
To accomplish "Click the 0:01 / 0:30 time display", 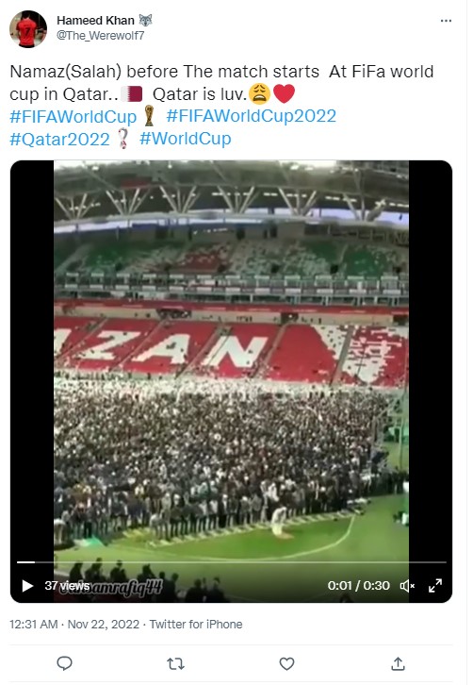I will [358, 585].
